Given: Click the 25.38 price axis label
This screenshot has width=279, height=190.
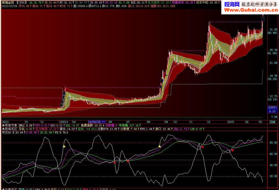Looking at the screenshot, I should pyautogui.click(x=273, y=50).
